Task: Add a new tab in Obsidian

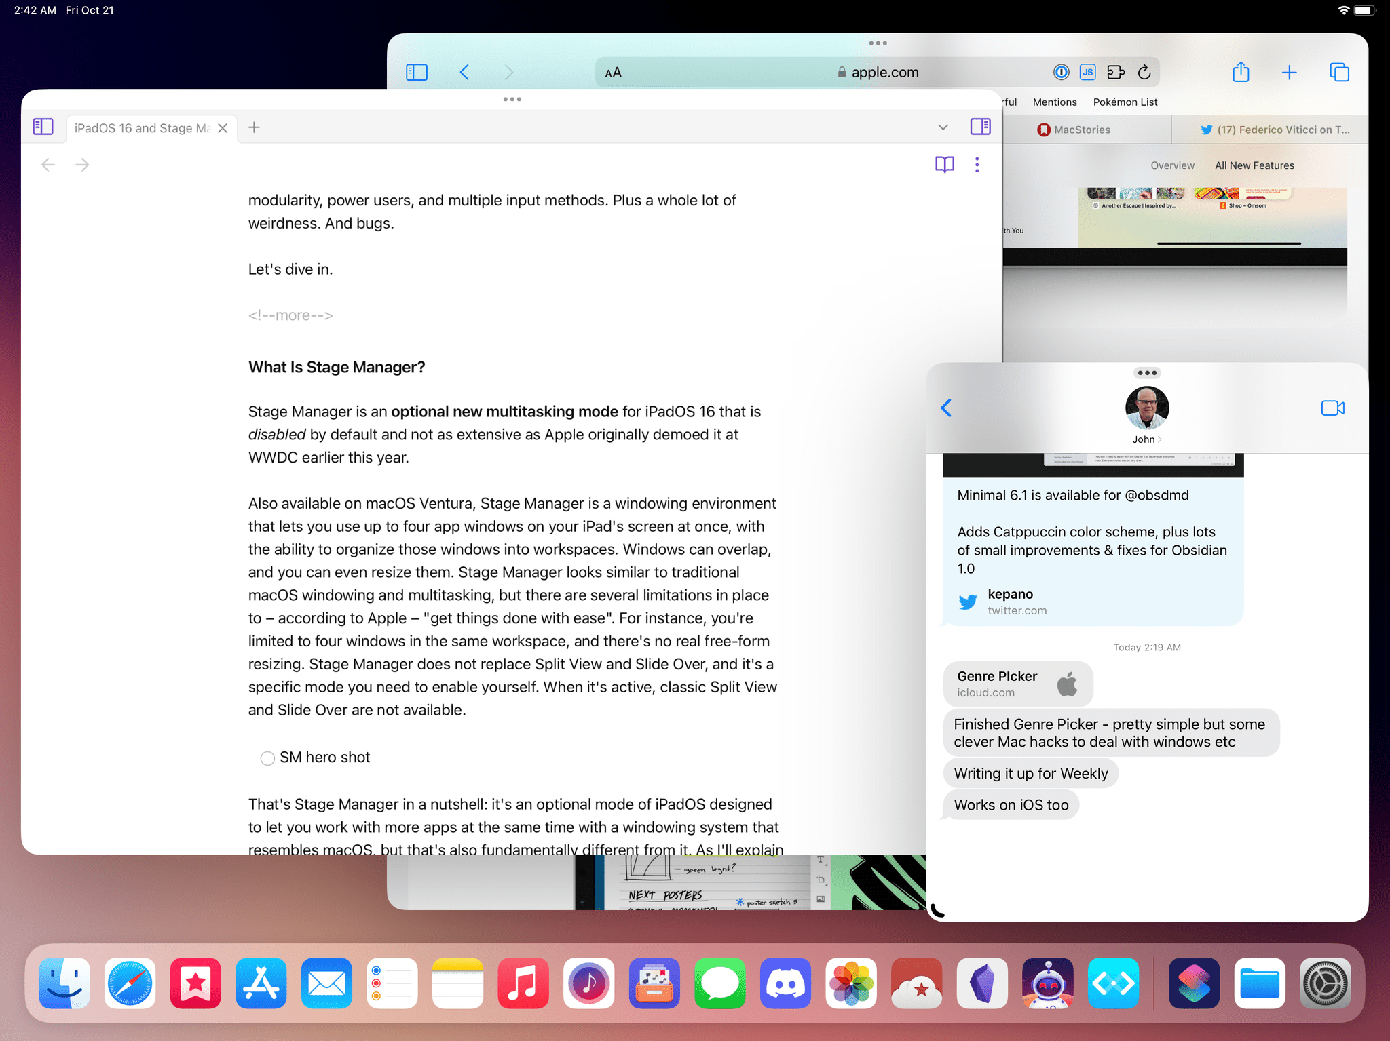Action: (x=254, y=127)
